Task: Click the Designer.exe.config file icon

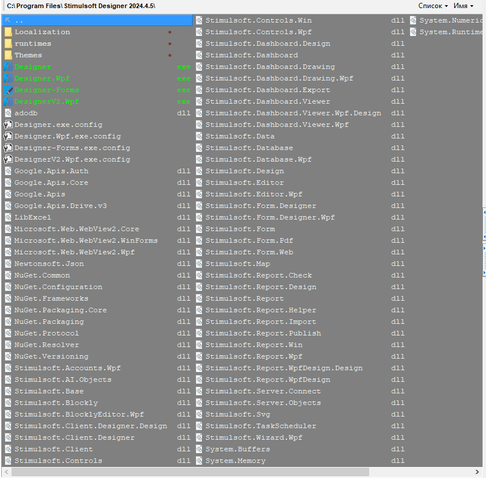Action: tap(8, 125)
